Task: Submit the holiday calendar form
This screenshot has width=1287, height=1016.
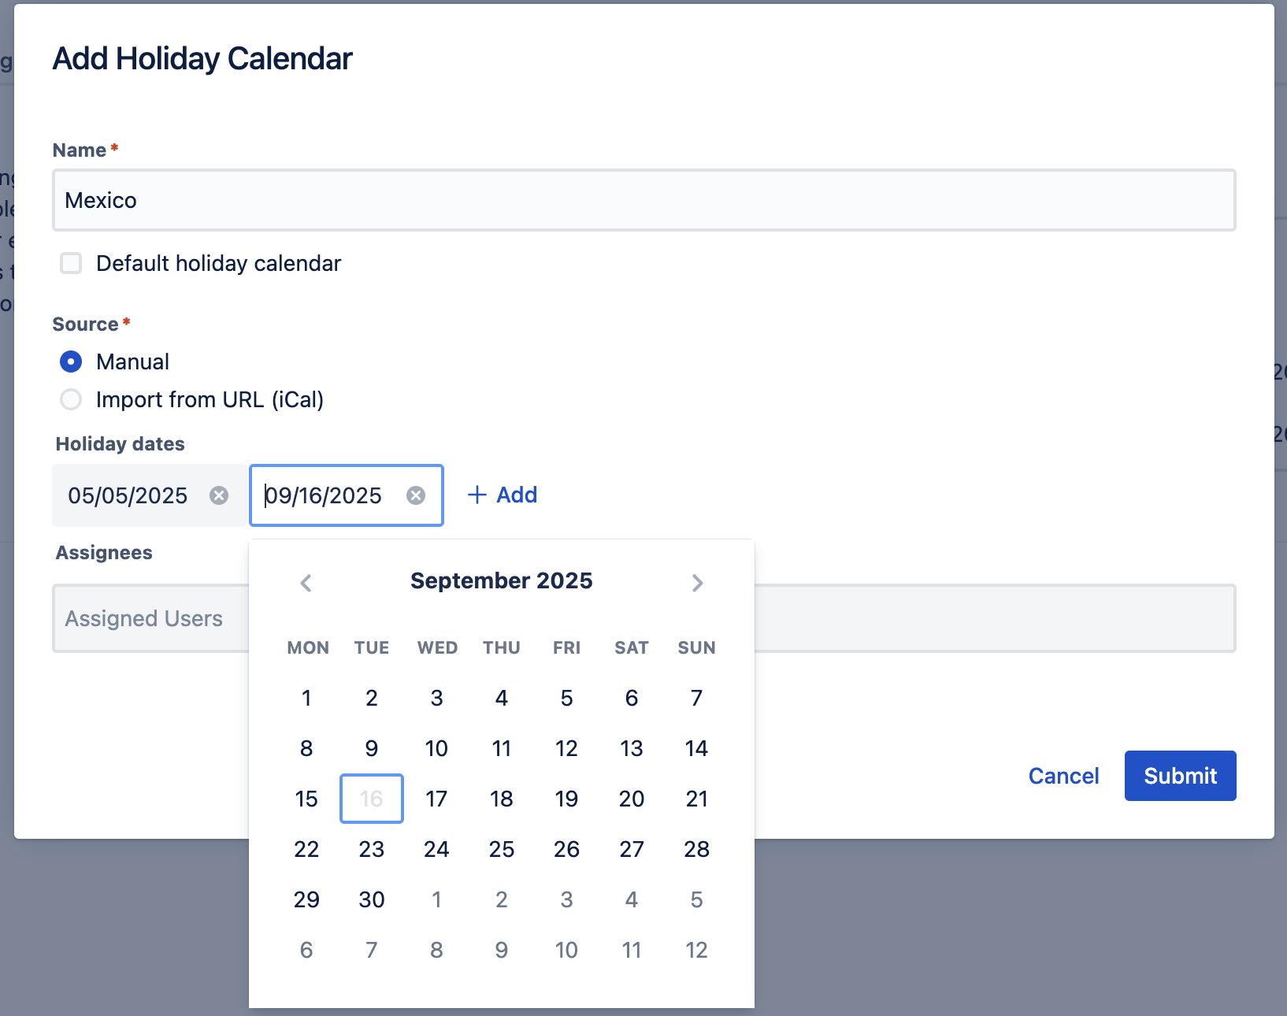Action: (1180, 776)
